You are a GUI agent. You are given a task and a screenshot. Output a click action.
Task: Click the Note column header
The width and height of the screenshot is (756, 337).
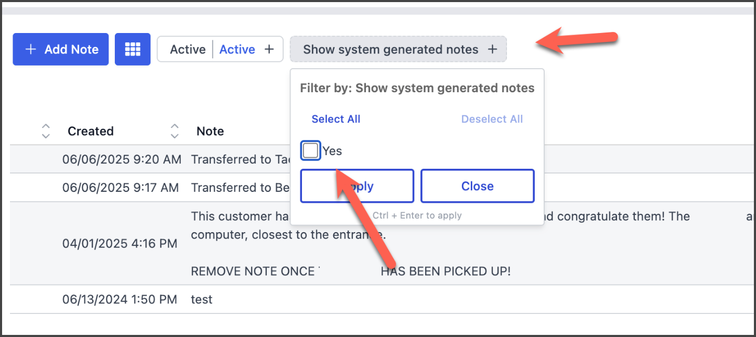tap(210, 131)
